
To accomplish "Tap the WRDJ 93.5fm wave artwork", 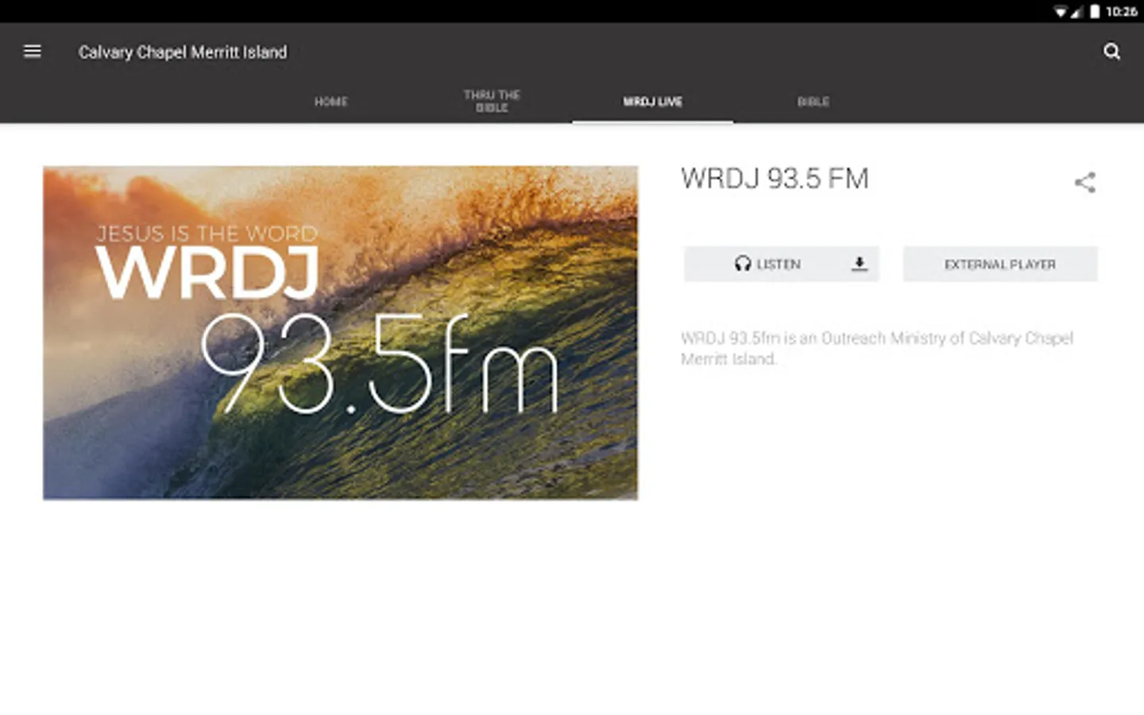I will (340, 333).
